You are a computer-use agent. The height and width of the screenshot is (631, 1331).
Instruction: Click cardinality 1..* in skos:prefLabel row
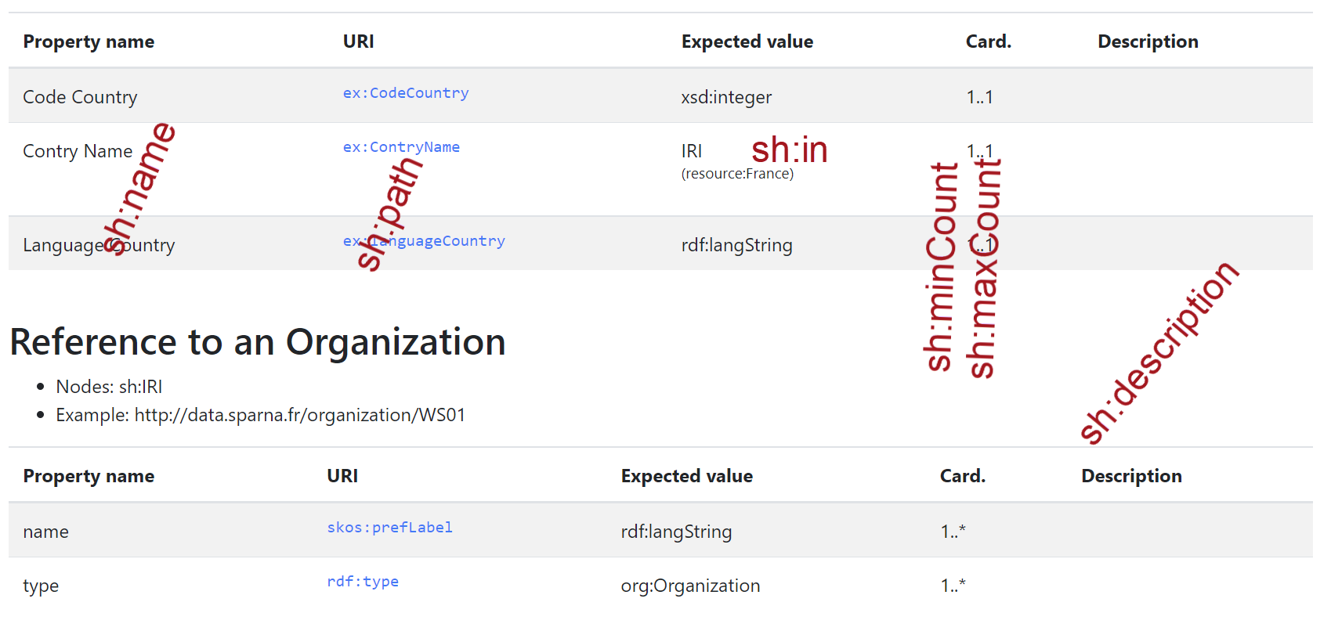[953, 532]
